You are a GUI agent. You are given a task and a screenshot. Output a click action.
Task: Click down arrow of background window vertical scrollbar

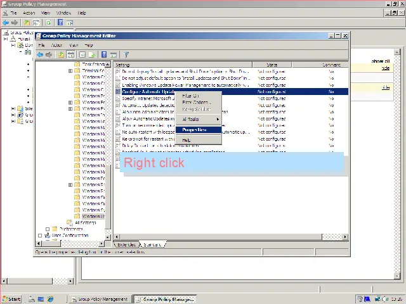[397, 276]
